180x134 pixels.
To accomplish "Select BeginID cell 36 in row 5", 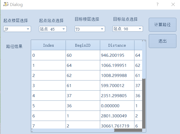I will click(83, 106).
